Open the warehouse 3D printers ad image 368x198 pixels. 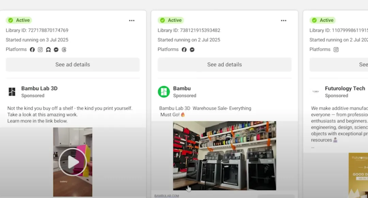click(225, 156)
